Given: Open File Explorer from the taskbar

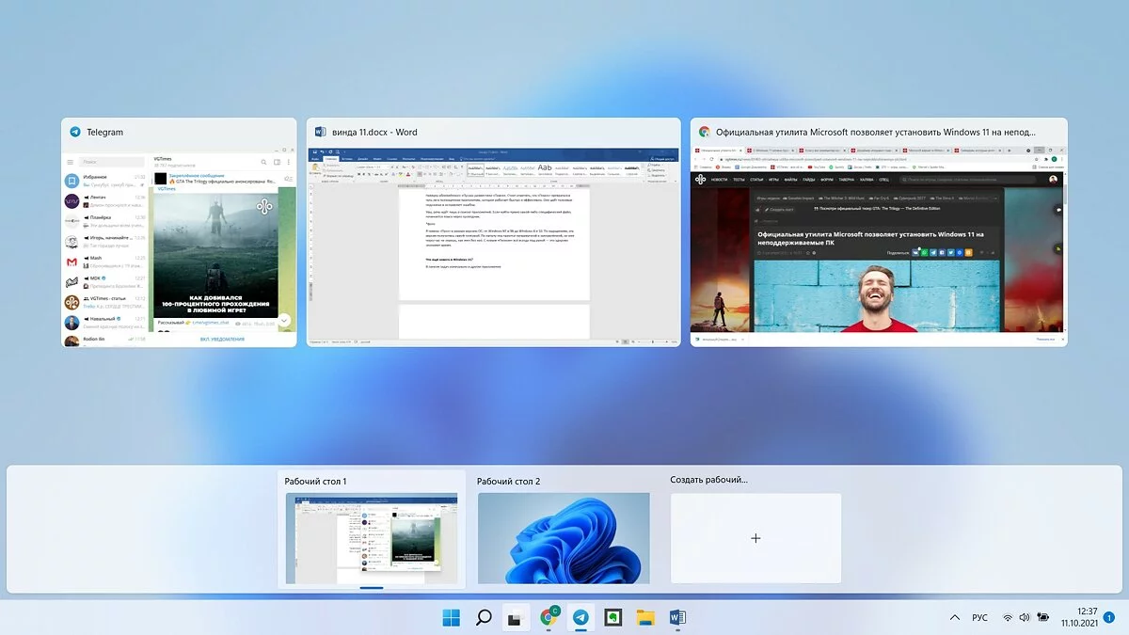Looking at the screenshot, I should (x=645, y=617).
